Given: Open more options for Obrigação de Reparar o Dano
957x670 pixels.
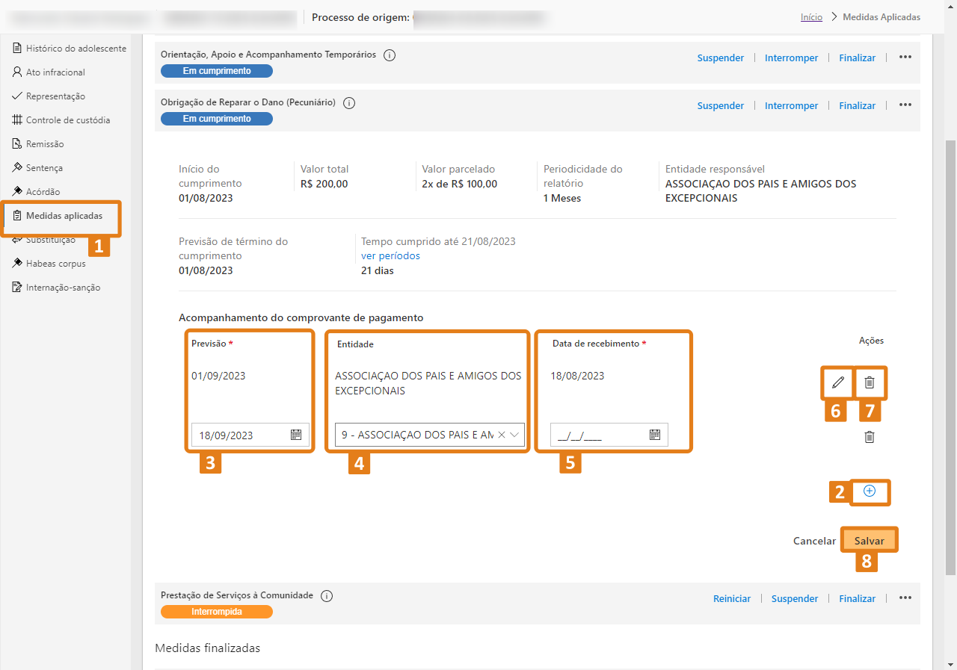Looking at the screenshot, I should (905, 105).
